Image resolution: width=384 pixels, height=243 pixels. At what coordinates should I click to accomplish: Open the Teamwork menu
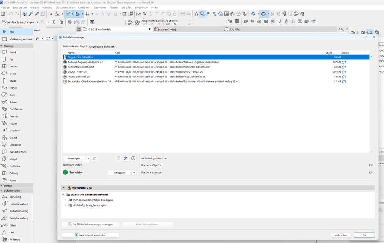[100, 8]
